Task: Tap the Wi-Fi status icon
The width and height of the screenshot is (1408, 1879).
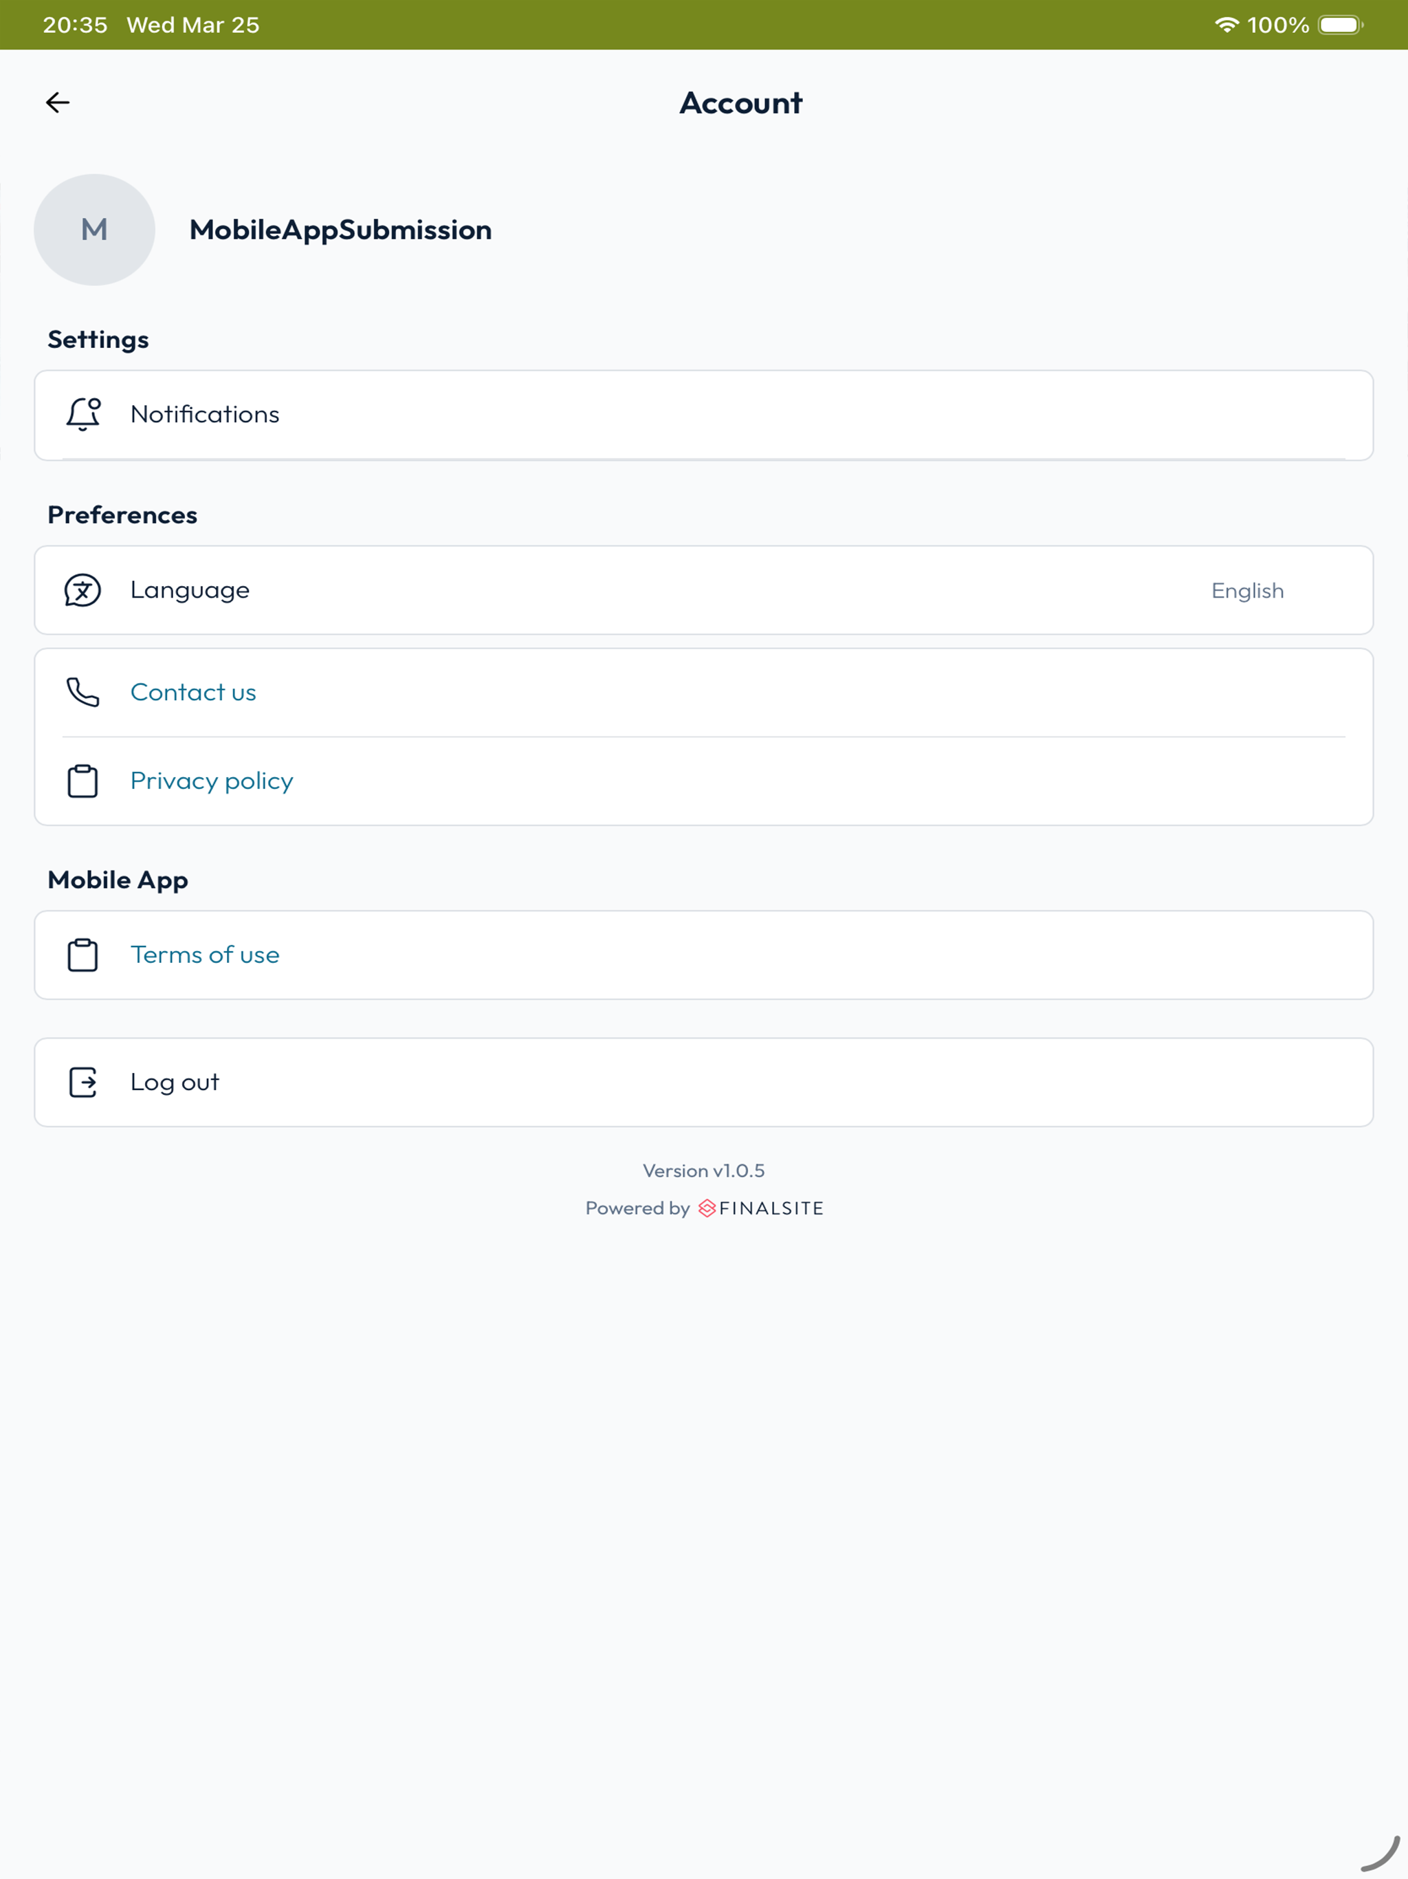Action: pyautogui.click(x=1226, y=25)
